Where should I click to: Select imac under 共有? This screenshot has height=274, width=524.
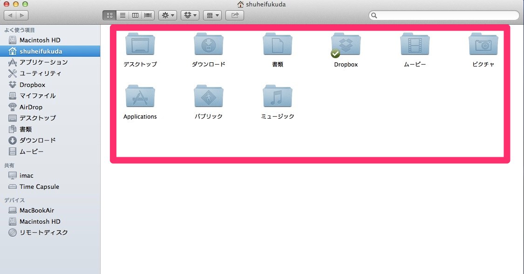point(50,175)
